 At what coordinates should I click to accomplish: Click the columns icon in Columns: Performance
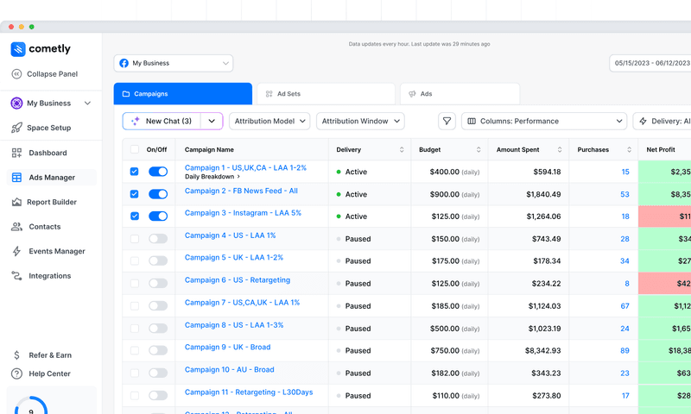[472, 121]
